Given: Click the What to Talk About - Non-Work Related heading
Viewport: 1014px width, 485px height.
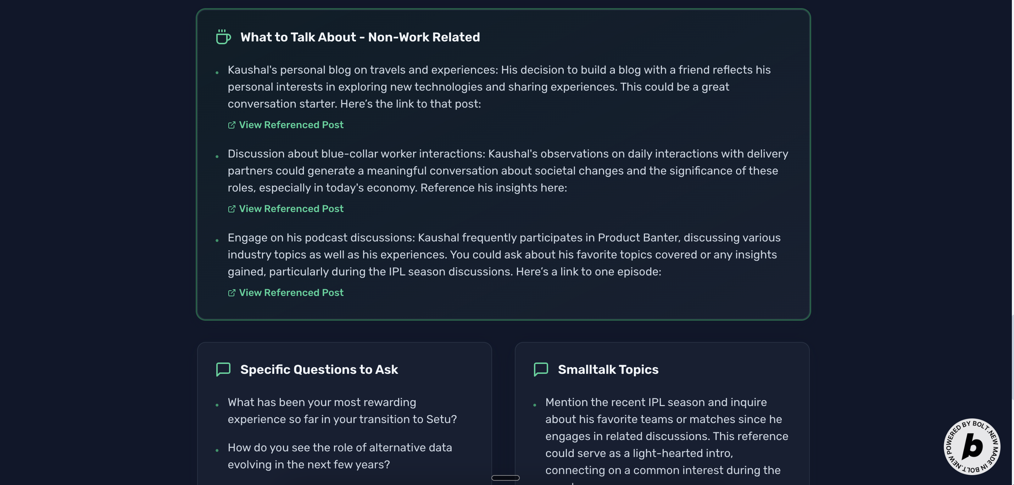Looking at the screenshot, I should point(360,37).
